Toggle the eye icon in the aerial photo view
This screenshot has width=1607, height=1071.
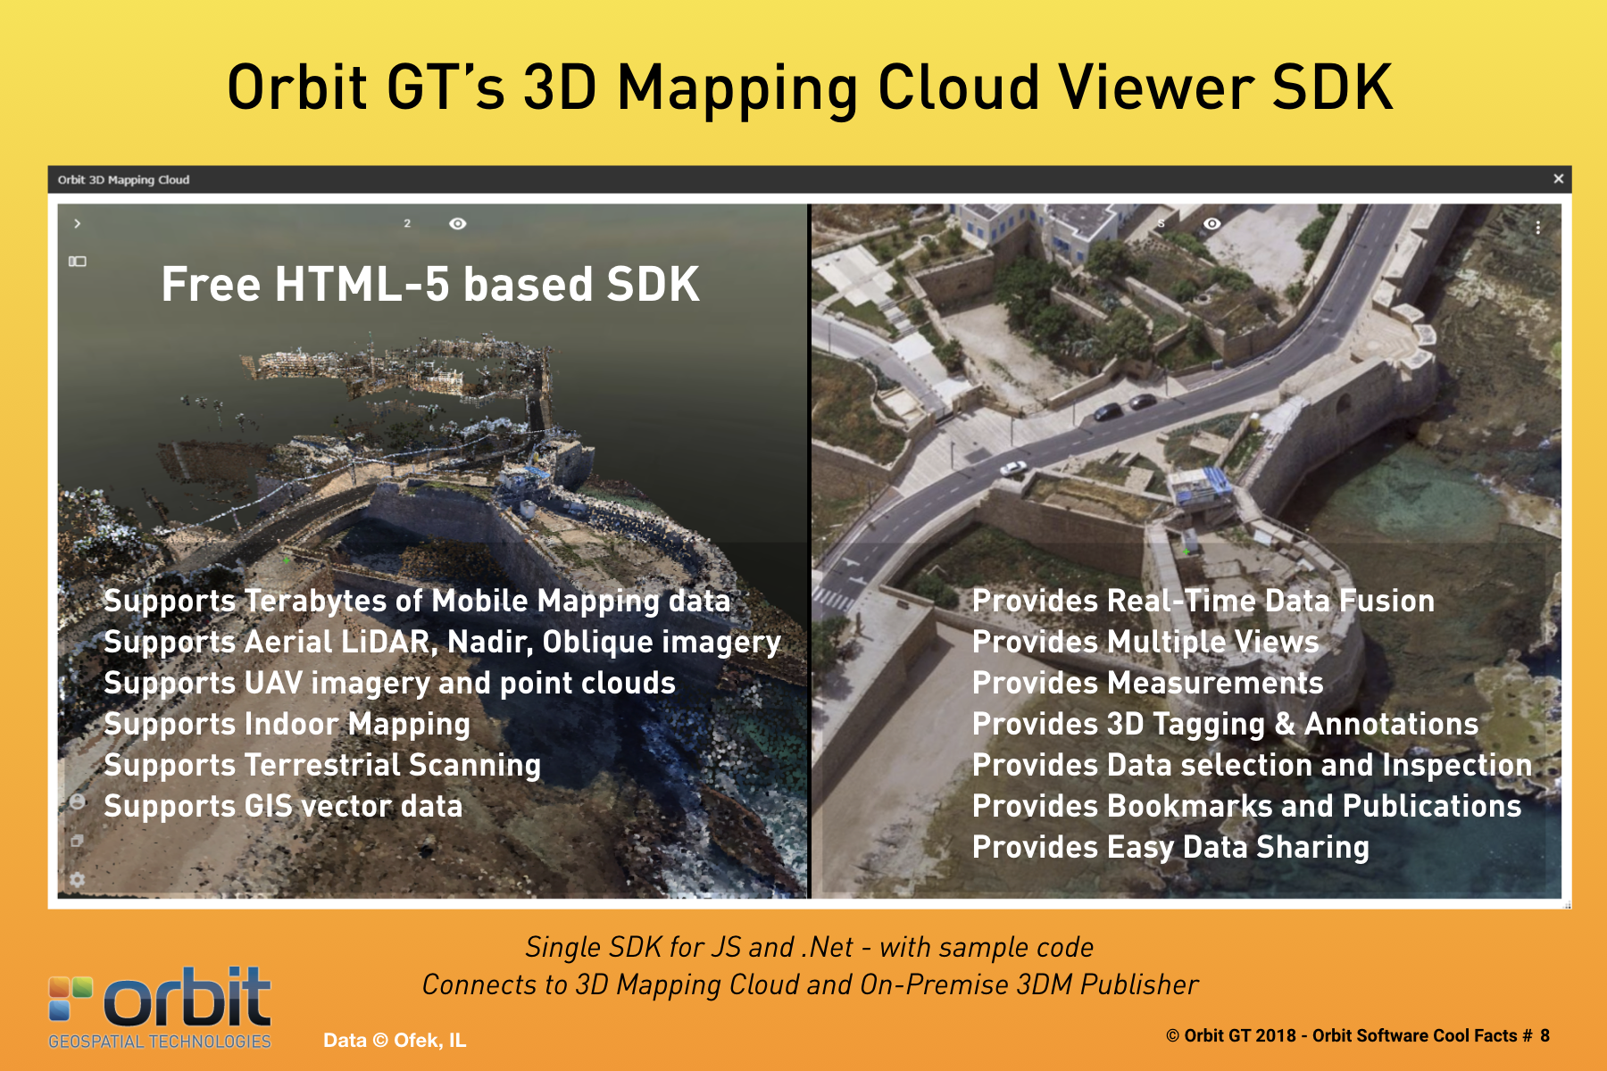point(1211,224)
